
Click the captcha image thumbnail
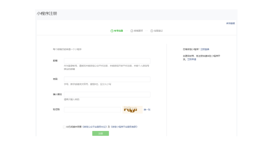point(133,110)
